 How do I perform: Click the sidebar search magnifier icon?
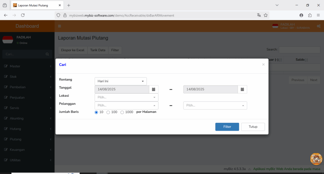[47, 54]
